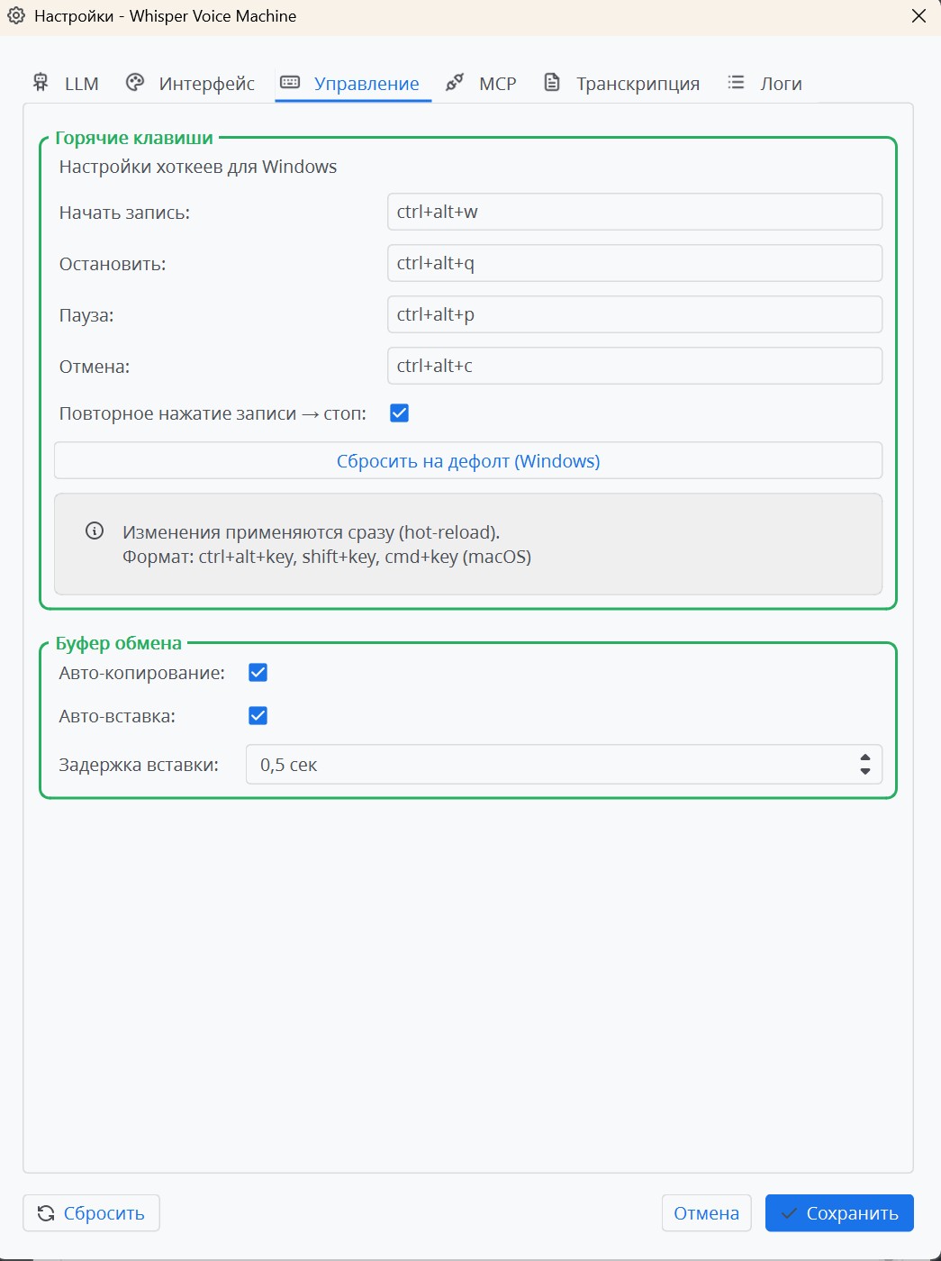Toggle the Авто-вставка checkbox

pyautogui.click(x=258, y=716)
